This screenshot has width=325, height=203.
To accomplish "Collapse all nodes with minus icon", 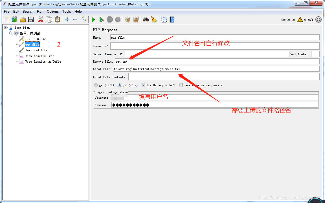I will [x=75, y=19].
